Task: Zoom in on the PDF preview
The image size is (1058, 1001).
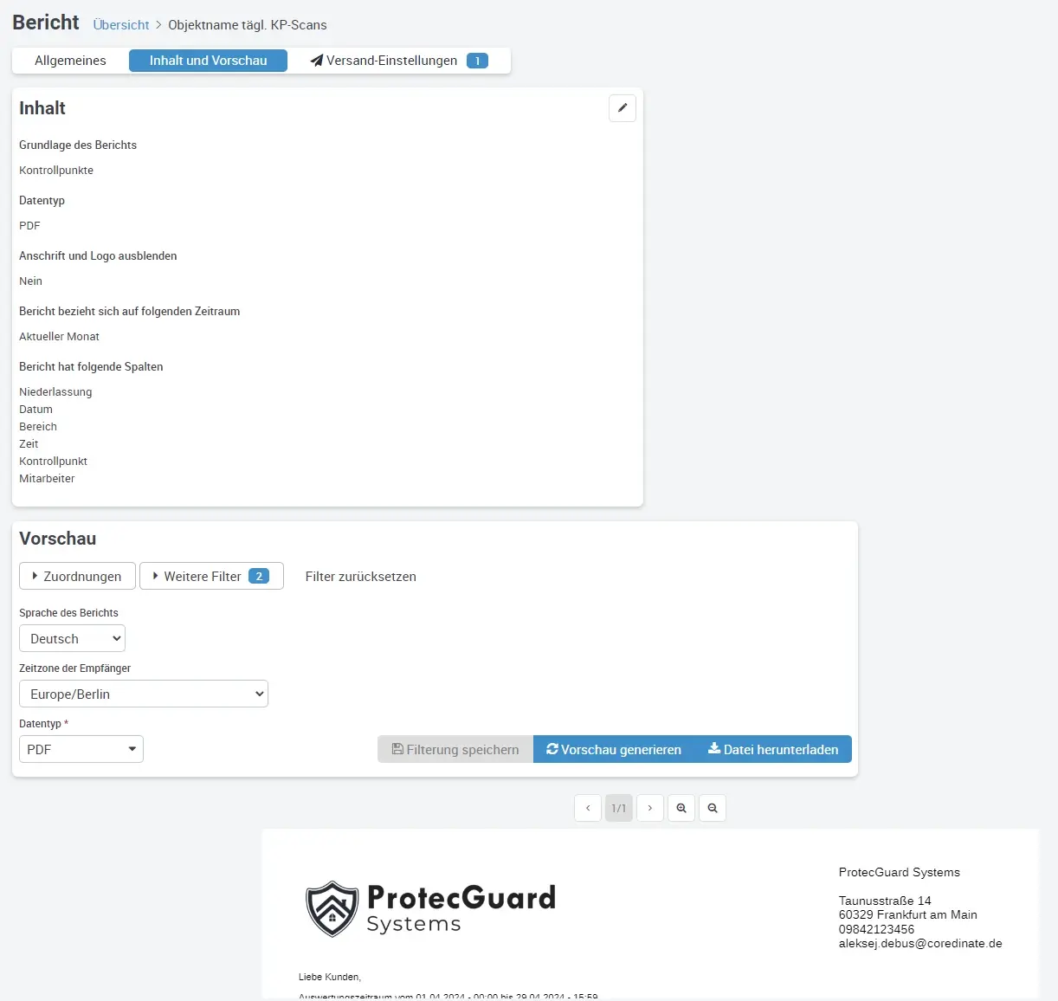Action: pyautogui.click(x=681, y=808)
